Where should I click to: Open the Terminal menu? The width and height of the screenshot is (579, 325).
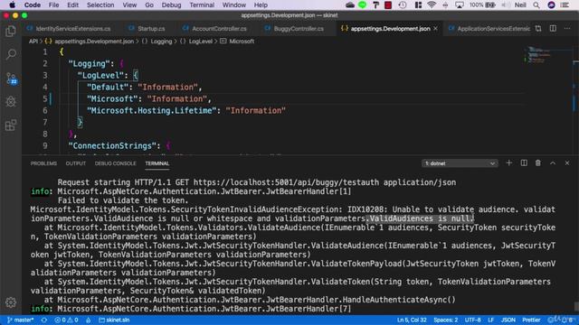(202, 5)
